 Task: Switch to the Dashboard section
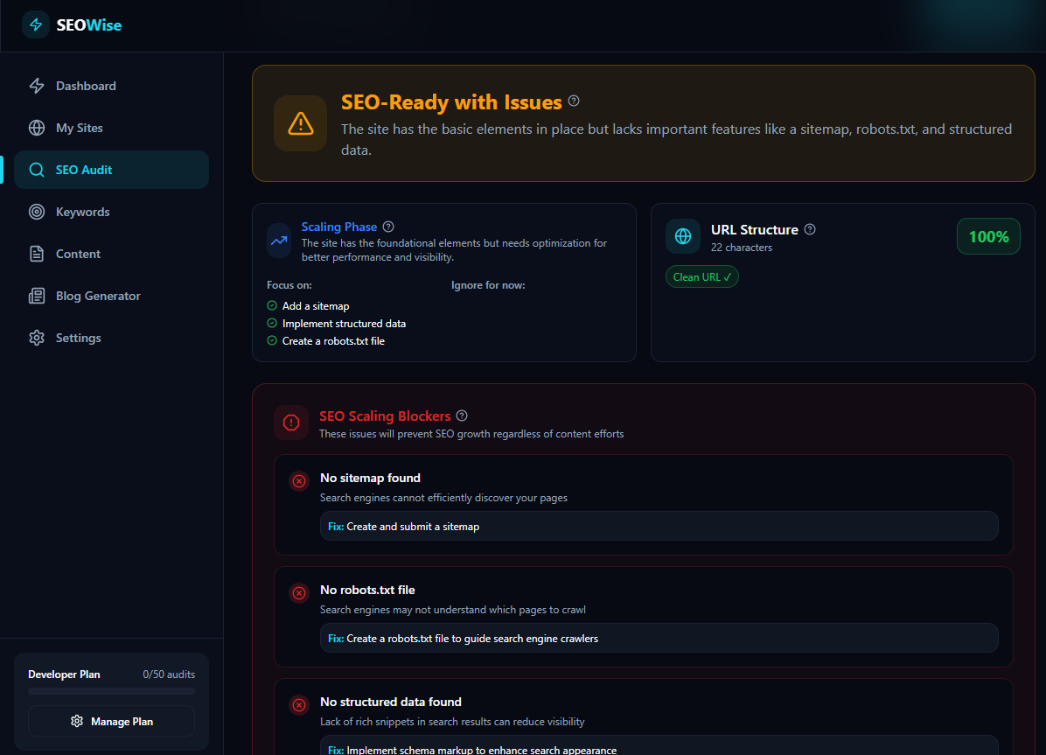37,85
